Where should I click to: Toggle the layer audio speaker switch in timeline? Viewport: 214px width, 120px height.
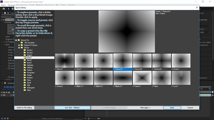(x=4, y=95)
